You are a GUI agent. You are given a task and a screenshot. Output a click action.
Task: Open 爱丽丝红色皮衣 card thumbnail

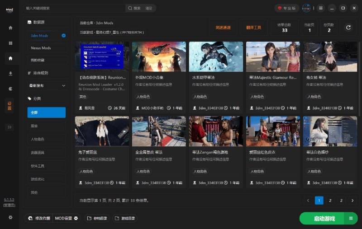click(273, 131)
